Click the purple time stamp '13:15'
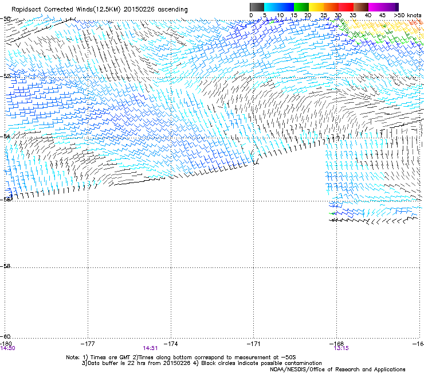The image size is (424, 373). (x=341, y=348)
